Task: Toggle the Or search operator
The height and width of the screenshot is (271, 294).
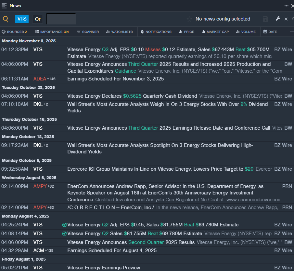Action: (x=38, y=19)
